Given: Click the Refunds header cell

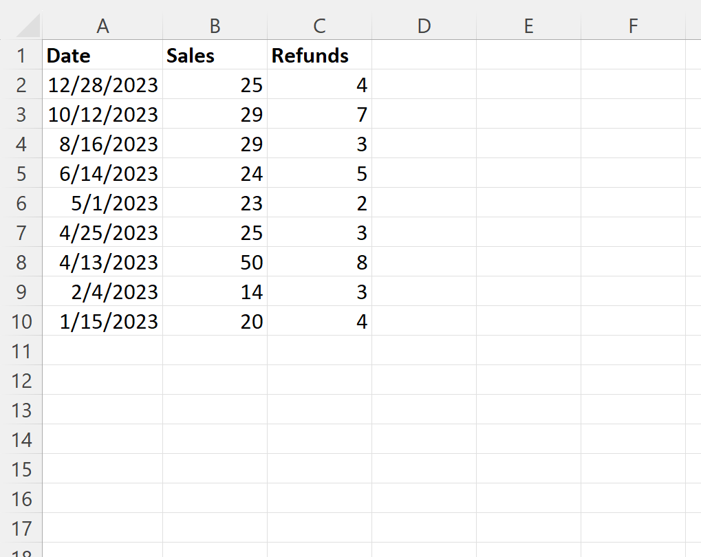Looking at the screenshot, I should pos(319,56).
